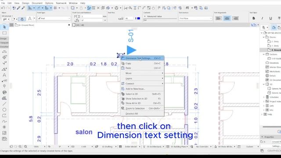Select the Label tool in the toolbox
Image resolution: width=281 pixels, height=158 pixels.
coord(4,81)
